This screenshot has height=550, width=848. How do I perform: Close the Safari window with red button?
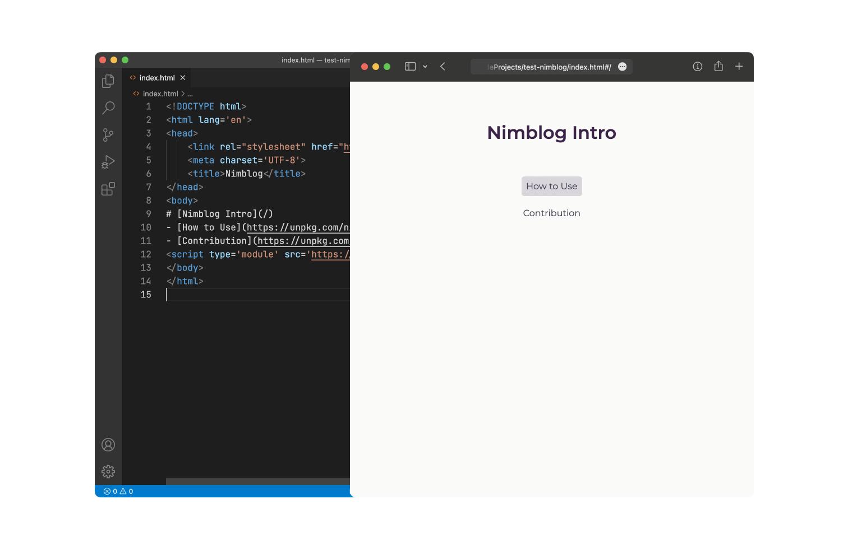tap(365, 67)
